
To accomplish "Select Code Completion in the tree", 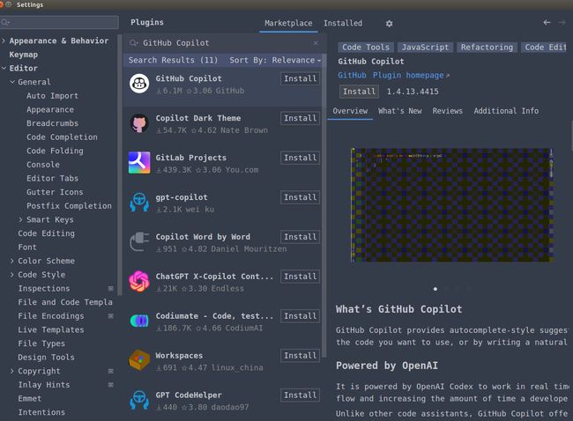I will tap(62, 137).
